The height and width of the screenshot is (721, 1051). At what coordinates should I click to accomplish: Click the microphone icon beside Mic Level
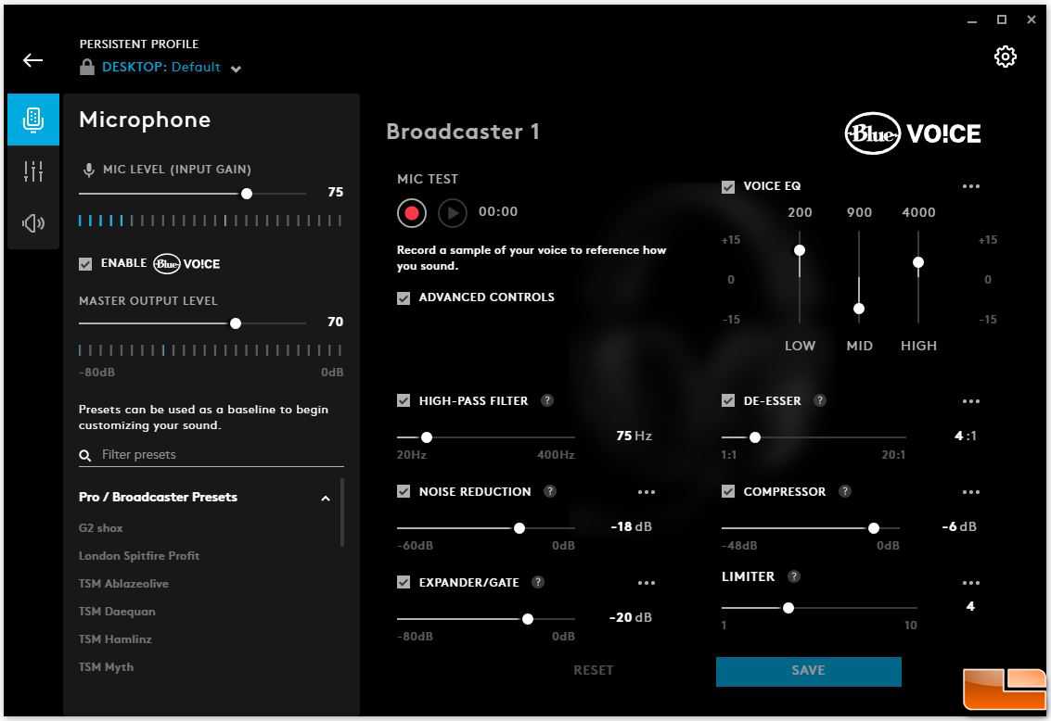pos(88,170)
